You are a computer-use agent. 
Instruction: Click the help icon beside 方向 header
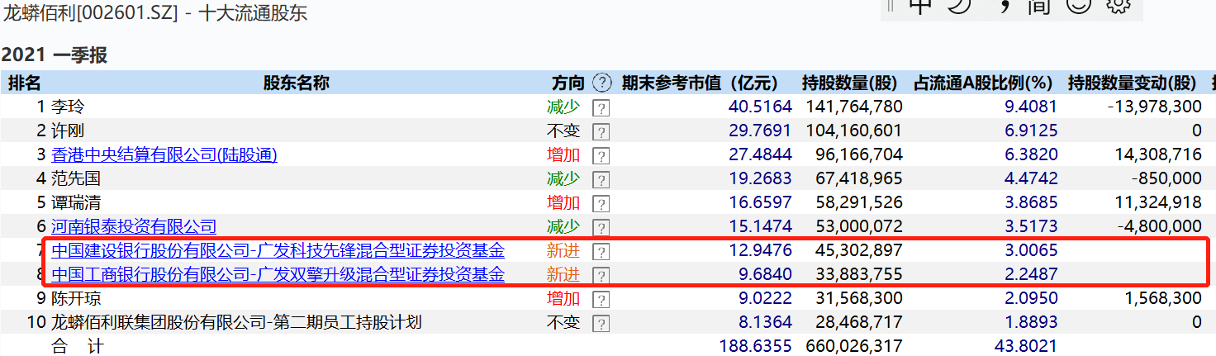(603, 83)
